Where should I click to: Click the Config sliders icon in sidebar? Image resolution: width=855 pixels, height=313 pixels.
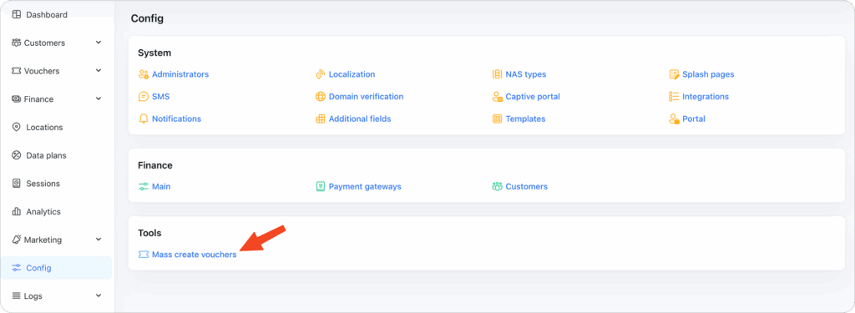point(17,268)
